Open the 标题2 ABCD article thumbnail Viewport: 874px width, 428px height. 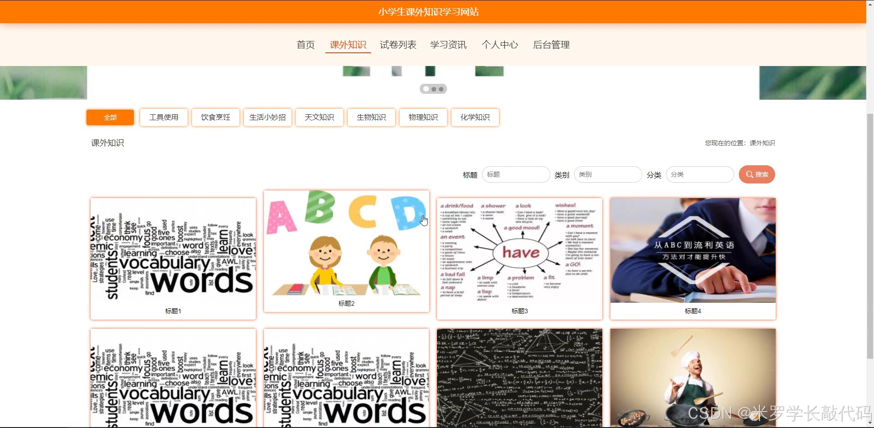[x=346, y=250]
